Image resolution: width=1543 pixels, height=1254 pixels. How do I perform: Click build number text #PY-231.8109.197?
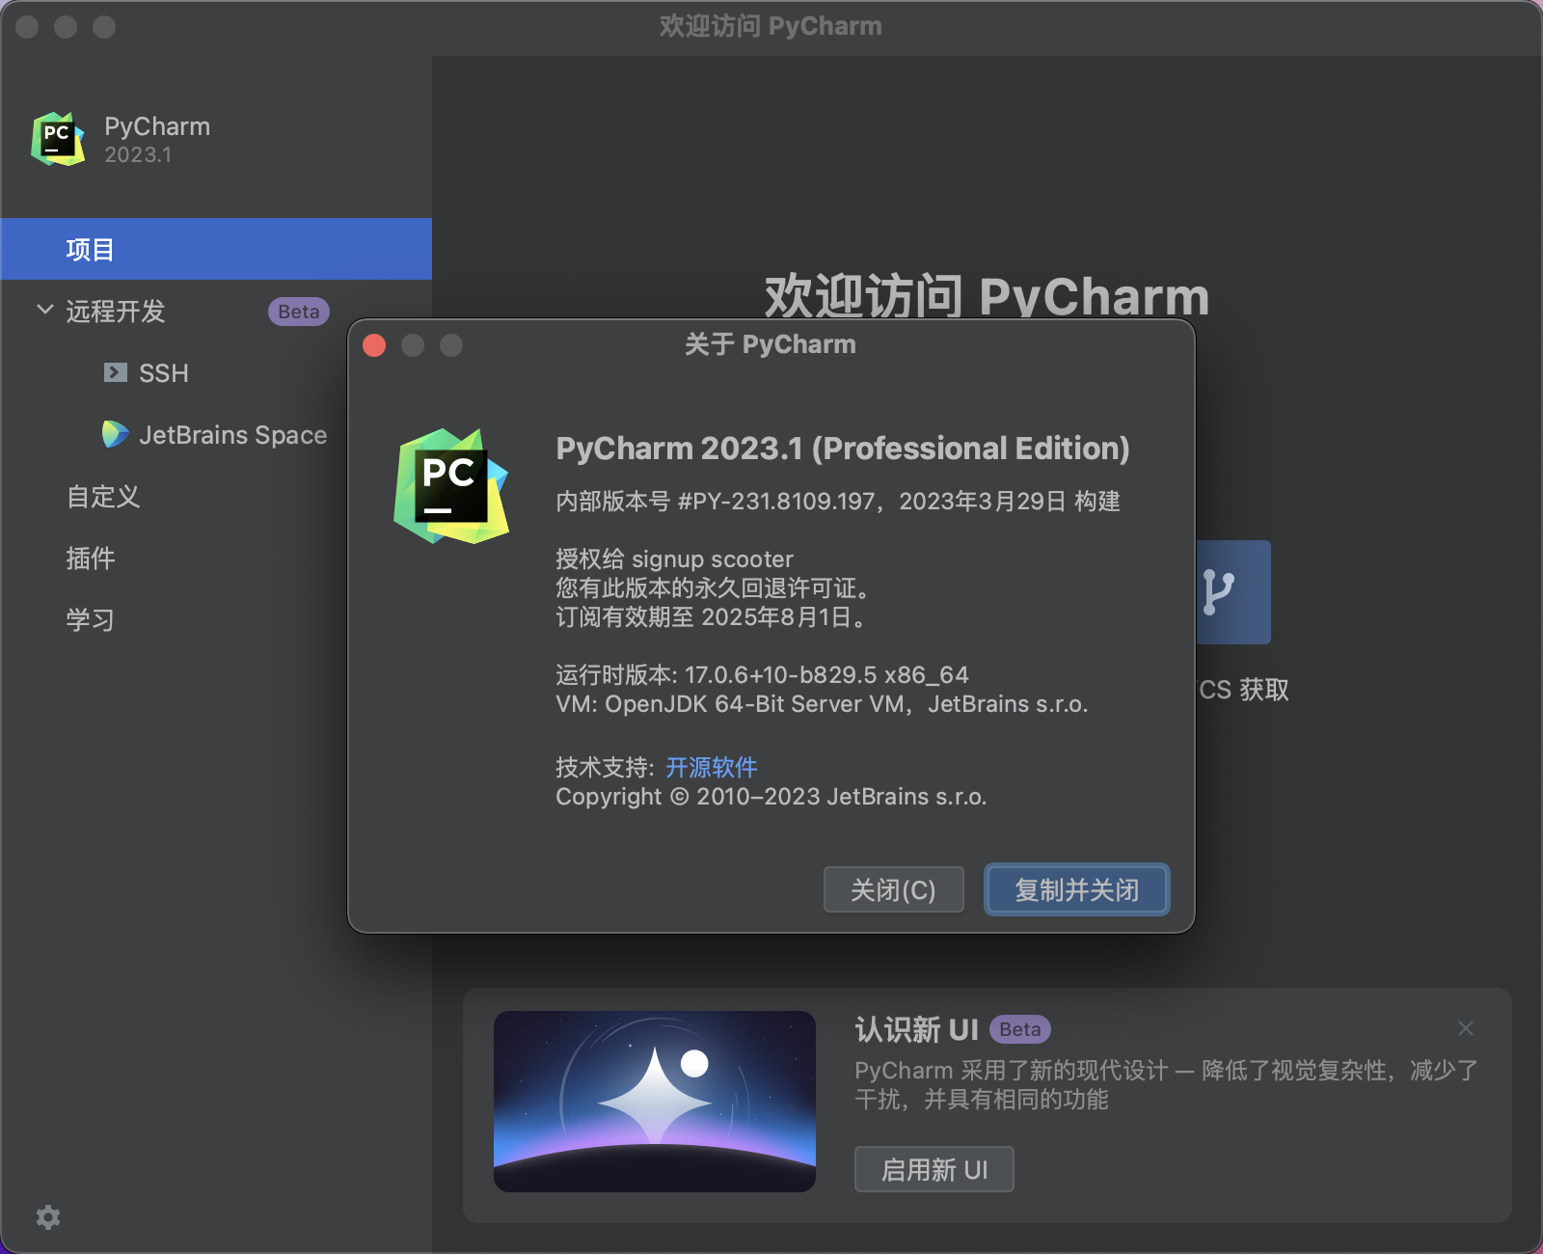point(776,502)
